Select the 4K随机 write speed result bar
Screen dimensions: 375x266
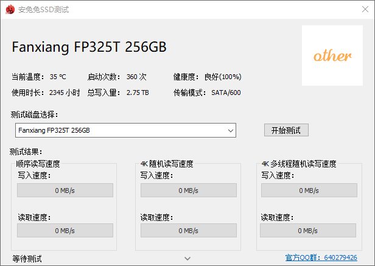click(x=188, y=191)
